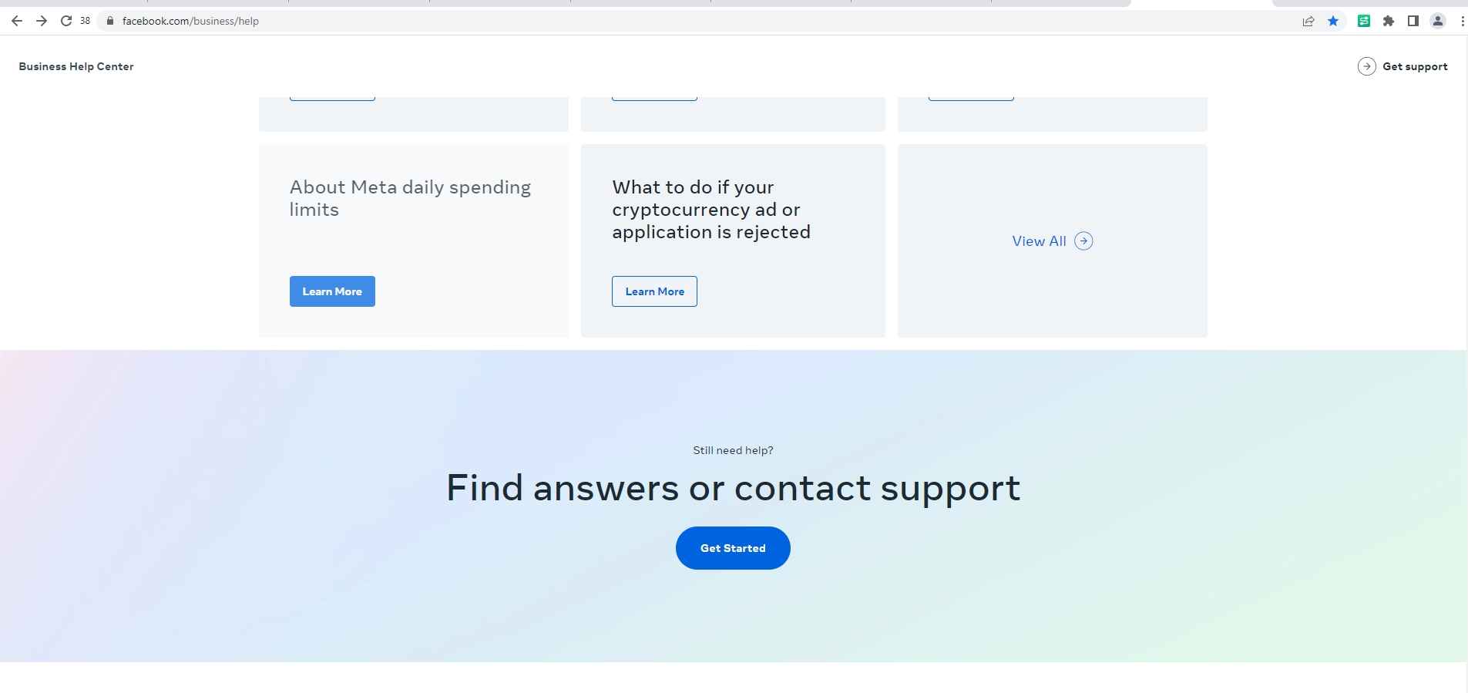Go to Business Help Center home
This screenshot has width=1468, height=693.
coord(76,66)
